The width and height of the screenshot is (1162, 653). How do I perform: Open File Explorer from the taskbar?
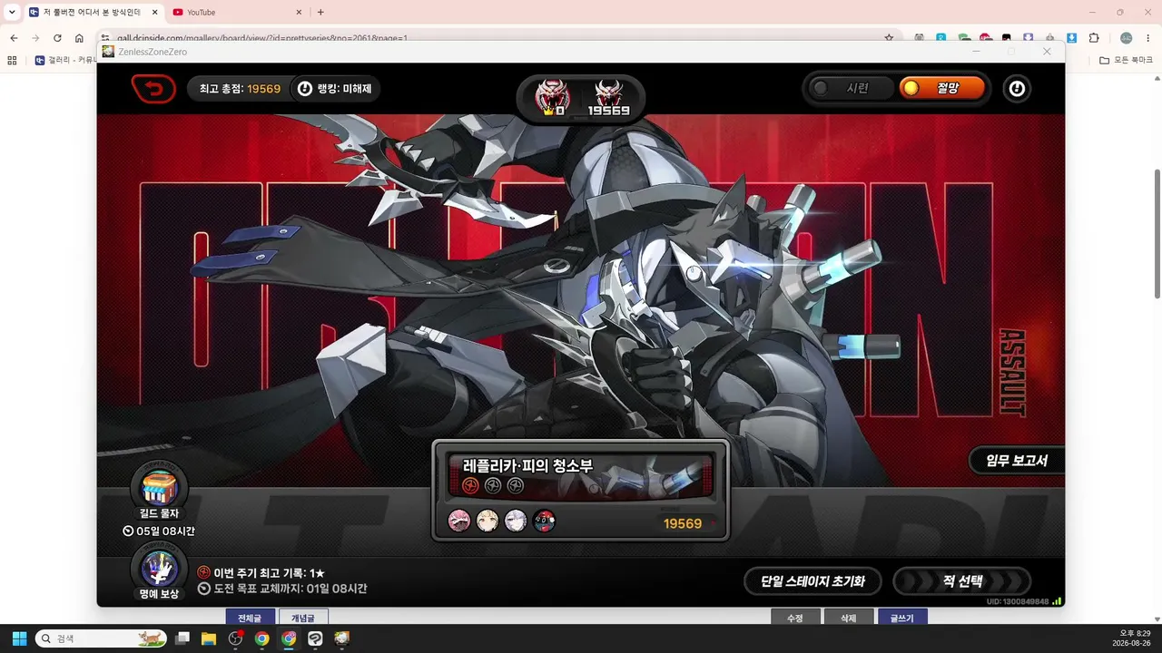click(x=209, y=638)
